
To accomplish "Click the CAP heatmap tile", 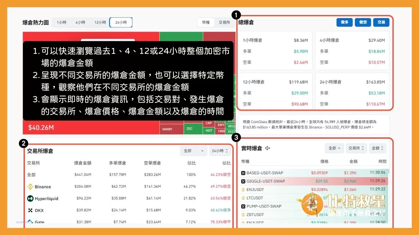I will click(x=209, y=123).
